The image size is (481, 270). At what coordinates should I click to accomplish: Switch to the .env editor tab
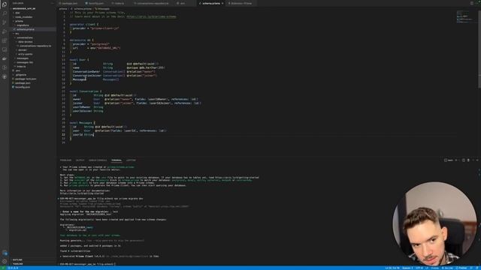[x=183, y=3]
